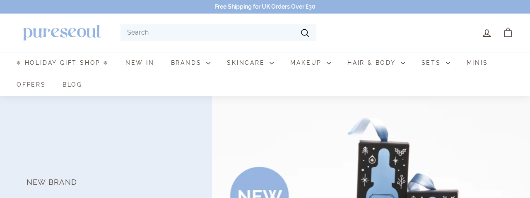Open the Holiday Gift Shop menu item
Image resolution: width=530 pixels, height=198 pixels.
63,63
